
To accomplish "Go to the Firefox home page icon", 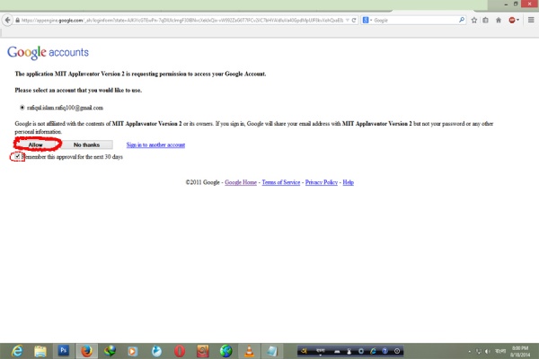I will 499,21.
